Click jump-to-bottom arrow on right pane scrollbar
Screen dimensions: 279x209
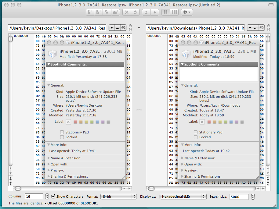pyautogui.click(x=268, y=183)
